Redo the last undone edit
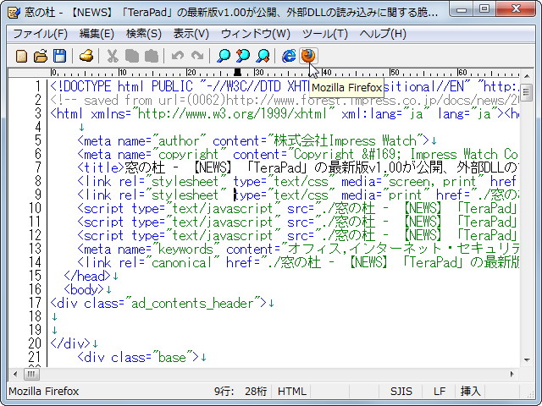 click(x=197, y=56)
